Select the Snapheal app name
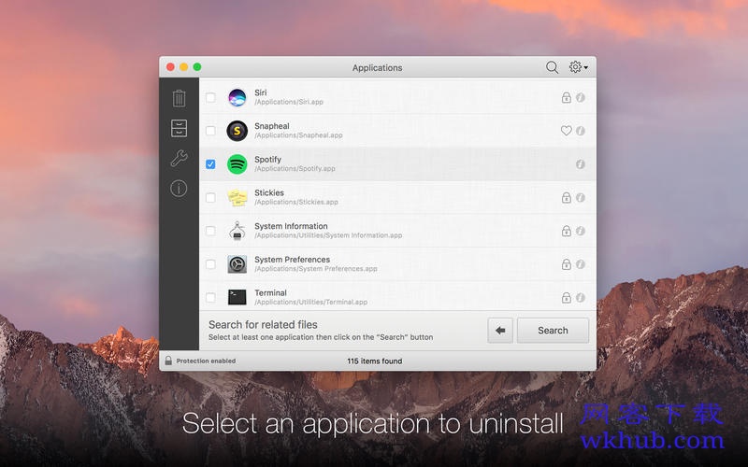This screenshot has height=467, width=748. [272, 126]
